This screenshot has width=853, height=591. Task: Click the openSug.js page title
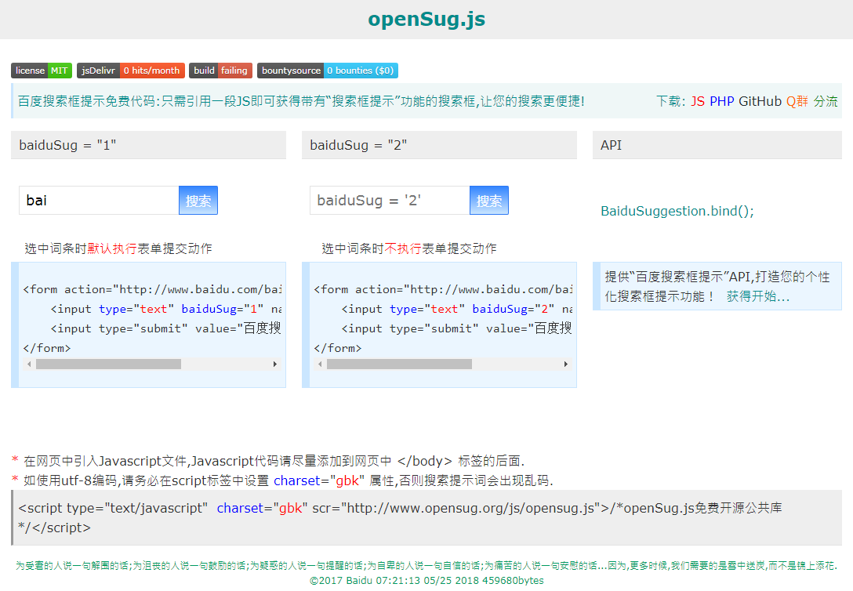point(426,19)
